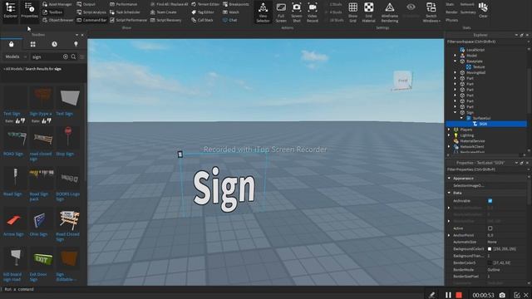This screenshot has height=299, width=532.
Task: Show the Command Bar
Action: tap(91, 20)
